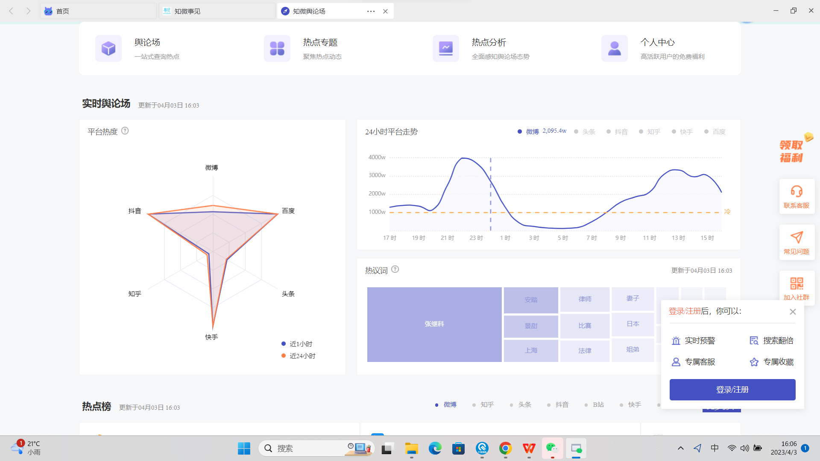Viewport: 820px width, 461px height.
Task: Open WeChat from taskbar
Action: 552,448
